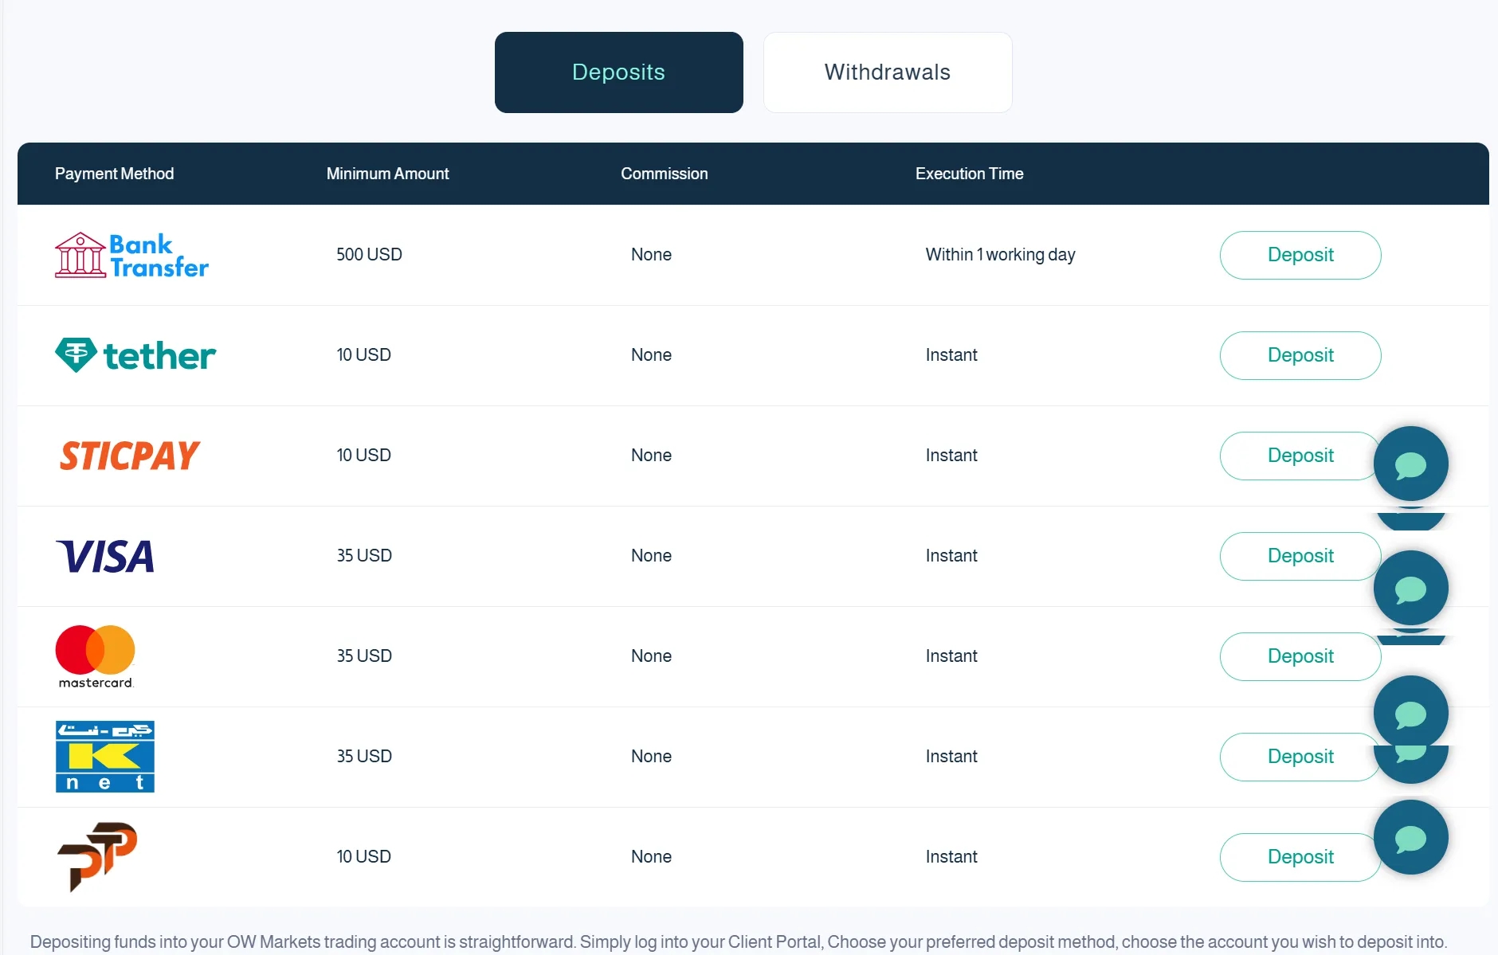Click the None commission for Bank Transfer
The image size is (1498, 955).
tap(651, 255)
